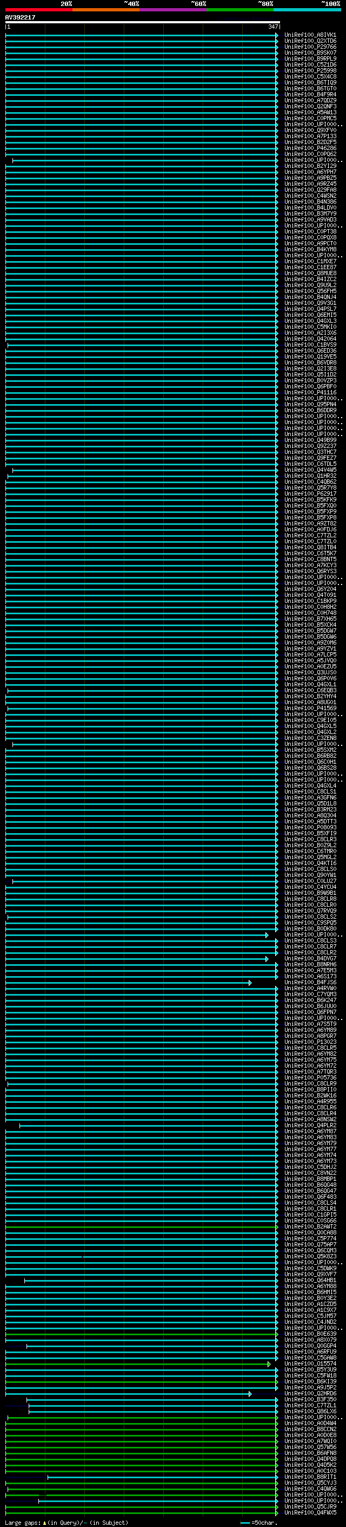Select the UniRef100_Q0GGP4 label
The width and height of the screenshot is (346, 1527).
coord(310,1346)
